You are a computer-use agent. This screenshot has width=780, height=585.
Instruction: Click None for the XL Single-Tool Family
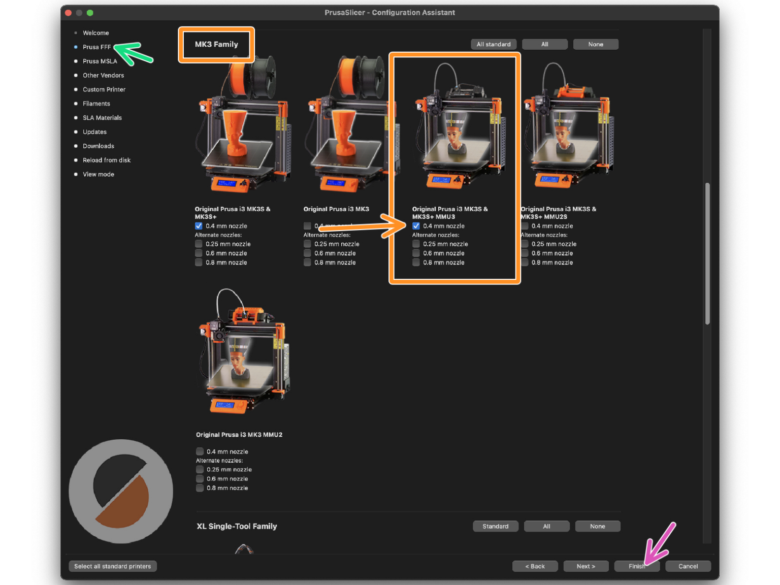tap(598, 526)
